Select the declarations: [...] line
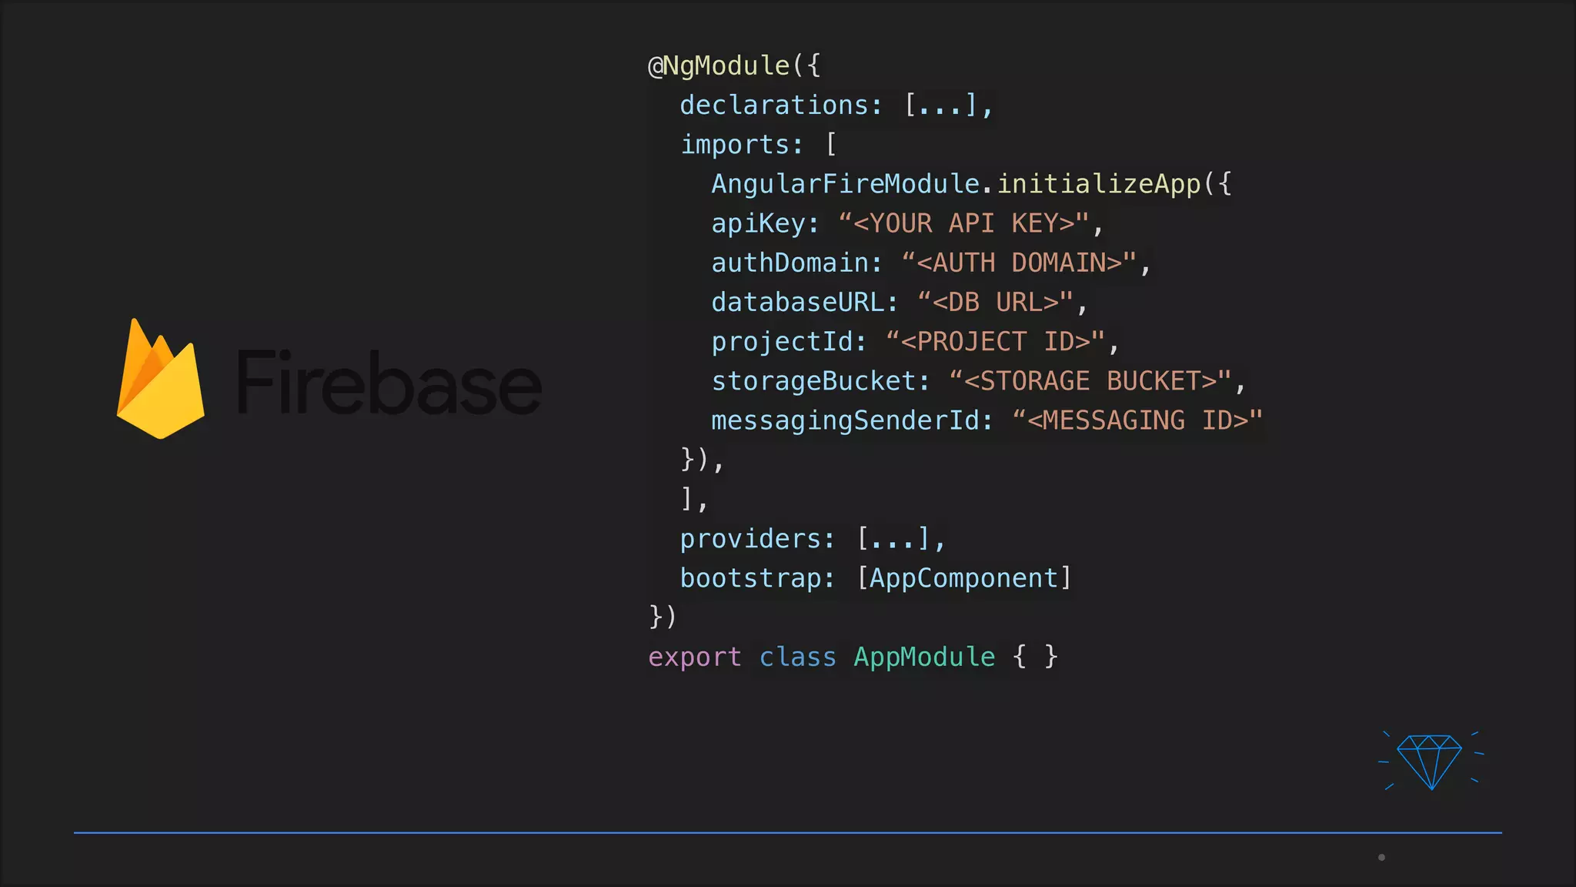The width and height of the screenshot is (1576, 887). coord(837,105)
